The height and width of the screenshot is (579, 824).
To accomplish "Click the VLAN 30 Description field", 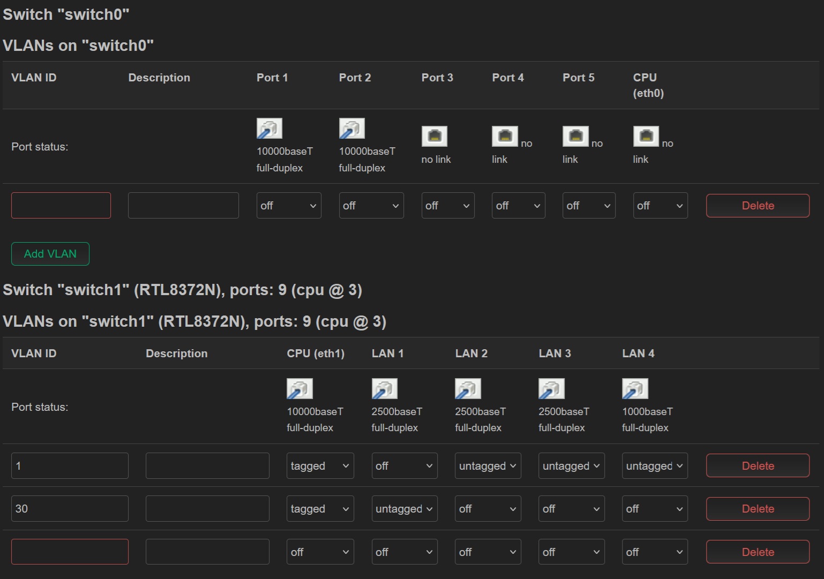I will (207, 509).
